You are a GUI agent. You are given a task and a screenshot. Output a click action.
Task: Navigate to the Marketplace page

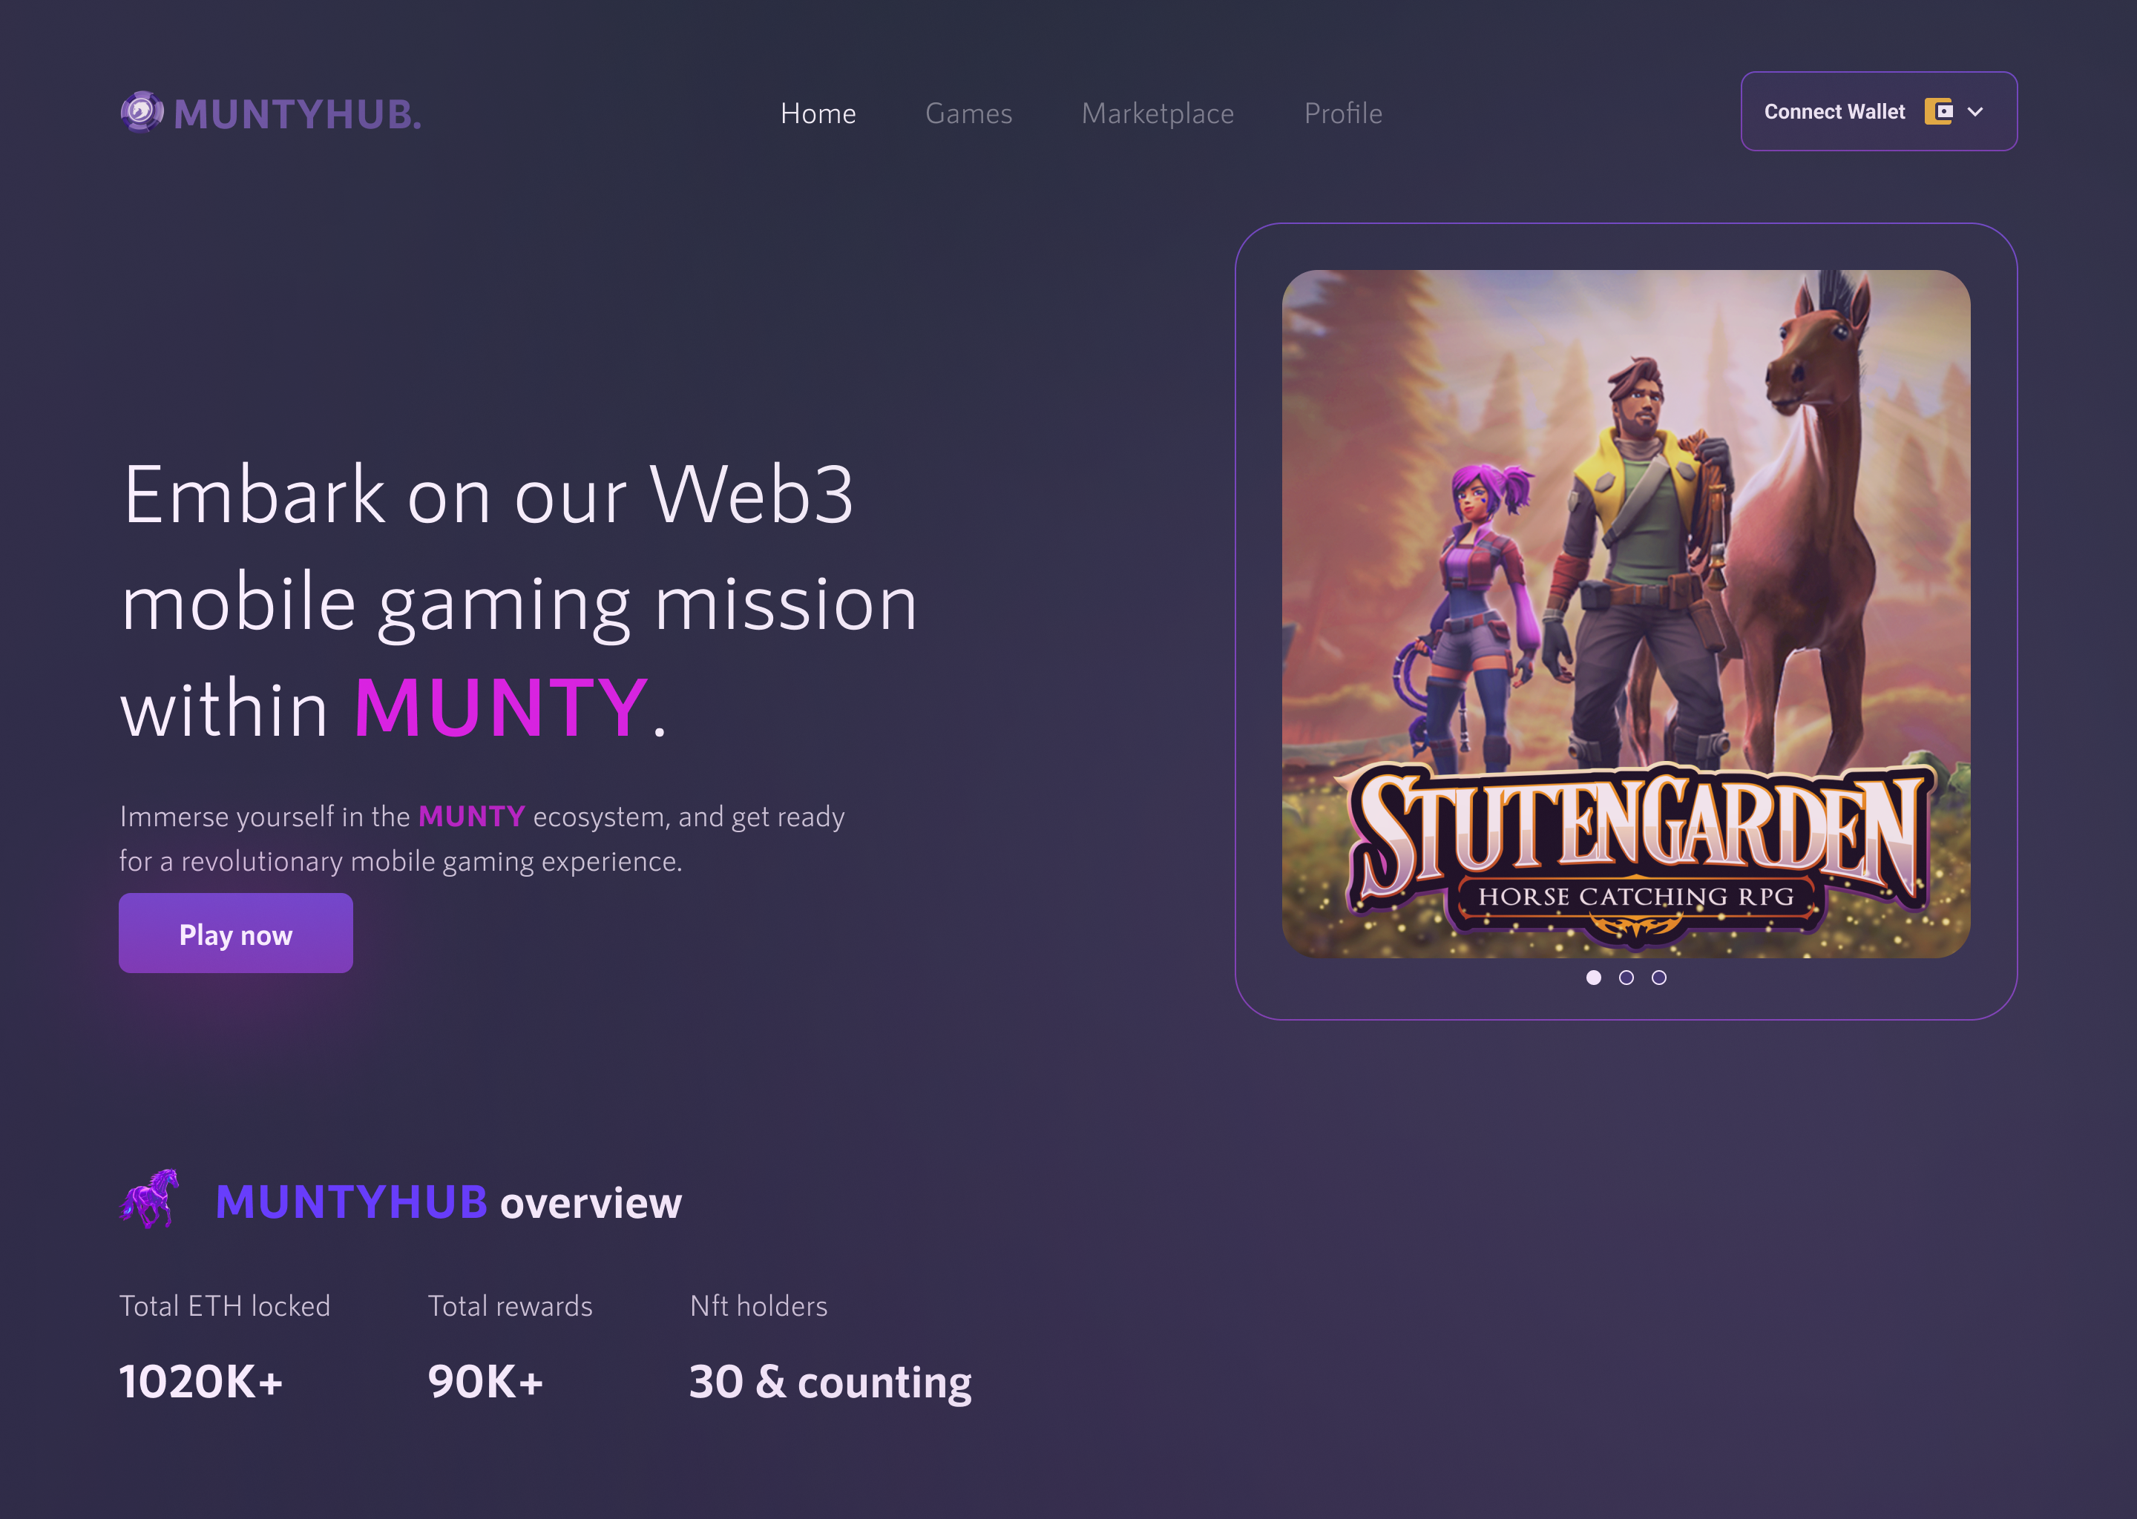tap(1158, 113)
